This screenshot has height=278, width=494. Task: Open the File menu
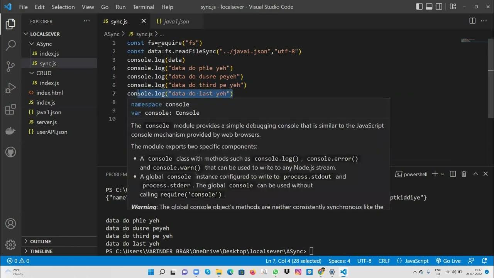pyautogui.click(x=23, y=7)
